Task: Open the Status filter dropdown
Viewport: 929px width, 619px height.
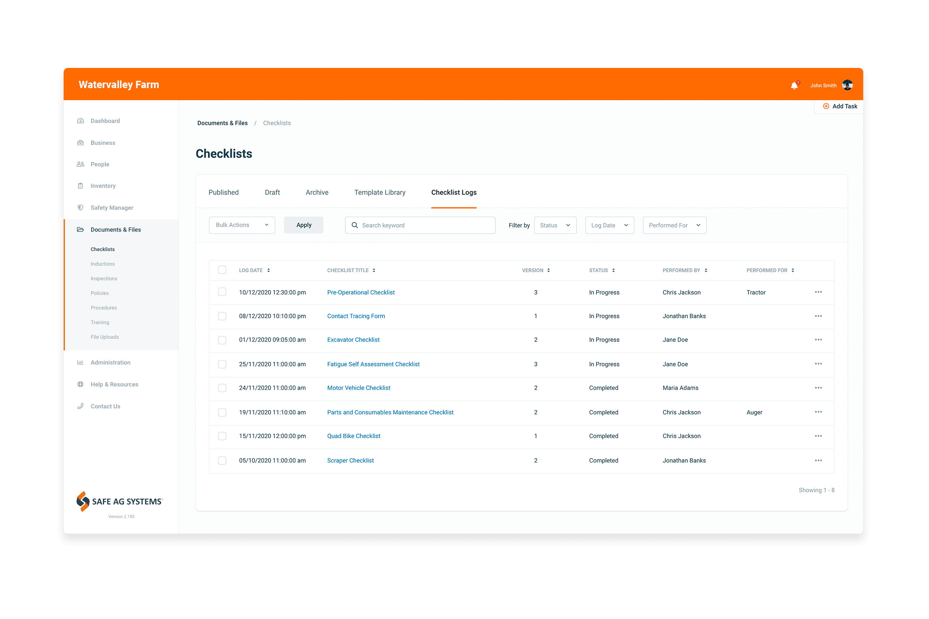Action: click(553, 224)
